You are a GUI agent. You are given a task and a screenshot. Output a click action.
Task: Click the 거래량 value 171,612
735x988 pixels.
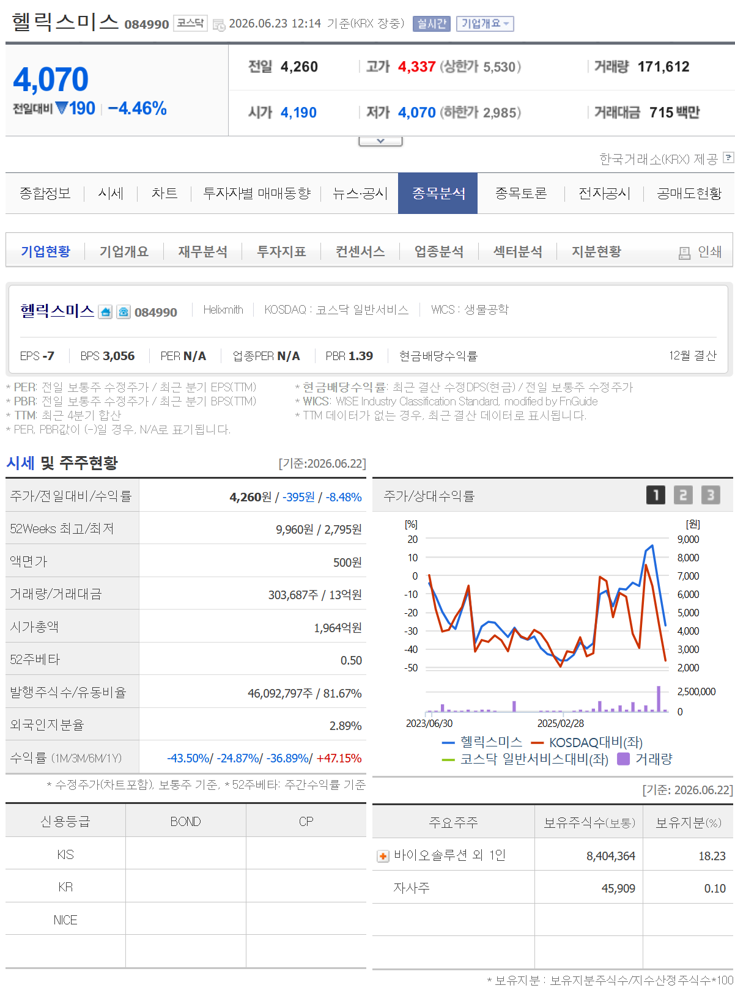[x=663, y=67]
